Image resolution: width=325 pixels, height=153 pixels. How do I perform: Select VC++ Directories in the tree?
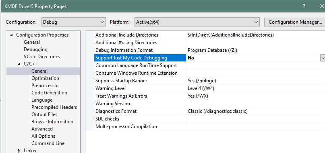42,57
